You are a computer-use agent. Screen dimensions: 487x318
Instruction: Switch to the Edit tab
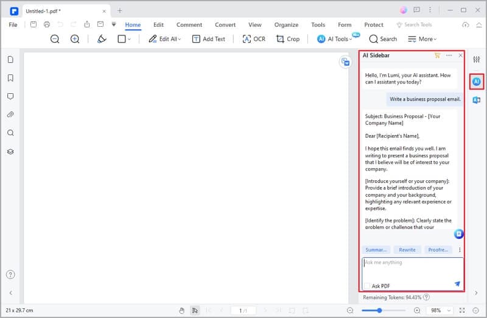tap(158, 24)
